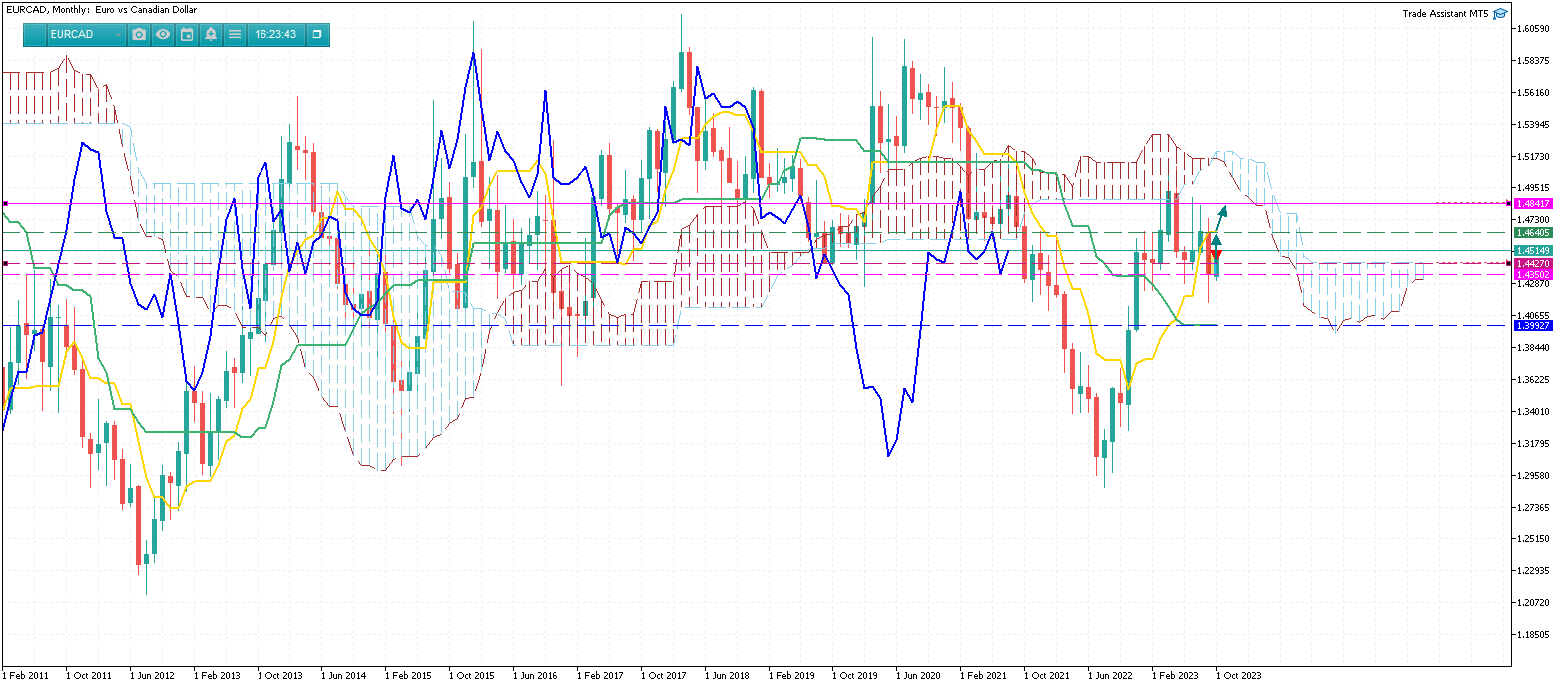Select the magenta 1.43502 price label
1564x687 pixels.
(1533, 274)
